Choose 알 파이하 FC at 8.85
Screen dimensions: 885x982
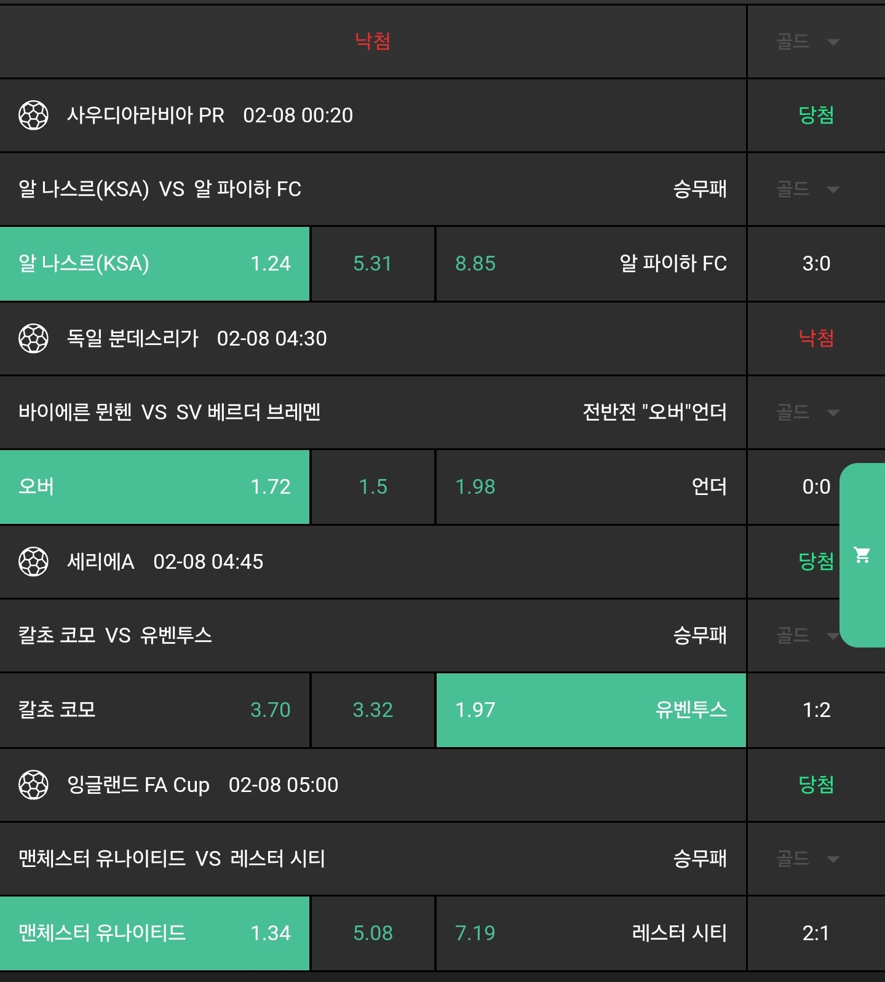[x=590, y=264]
